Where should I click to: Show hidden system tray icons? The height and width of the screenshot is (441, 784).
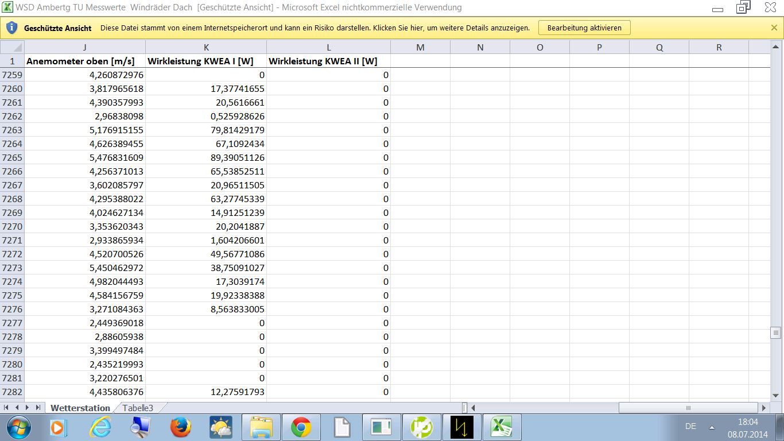point(712,427)
